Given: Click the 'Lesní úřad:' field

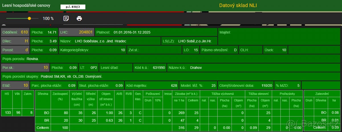Looking at the screenshot, I should [115, 68].
